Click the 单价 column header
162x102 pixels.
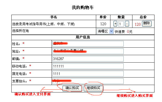tap(103, 17)
